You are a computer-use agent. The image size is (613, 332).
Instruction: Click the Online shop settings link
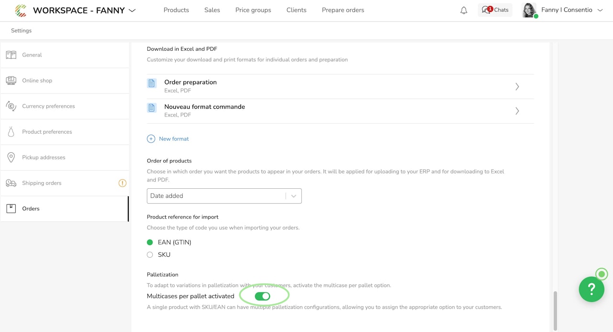pos(37,80)
